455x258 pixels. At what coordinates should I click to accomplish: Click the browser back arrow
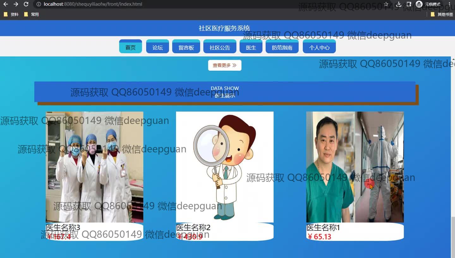pyautogui.click(x=5, y=4)
